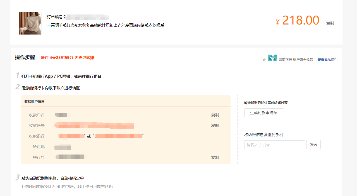Focus the 请输入手机号 phone input field
Screen dimensions: 357x196
(x=274, y=145)
